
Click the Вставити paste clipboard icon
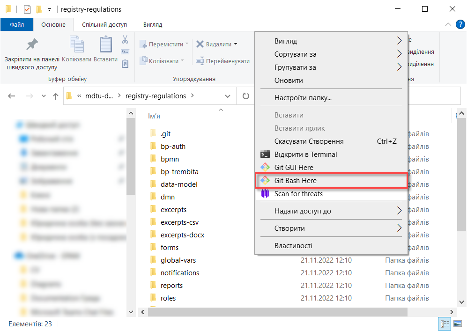click(105, 45)
